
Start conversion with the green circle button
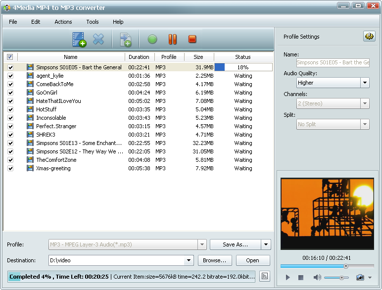pos(152,39)
